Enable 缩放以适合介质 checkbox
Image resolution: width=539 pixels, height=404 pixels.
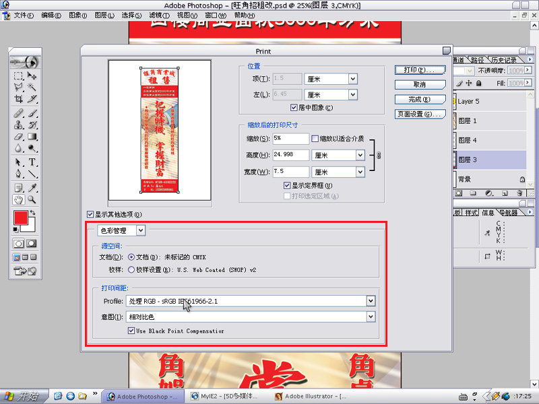(315, 139)
